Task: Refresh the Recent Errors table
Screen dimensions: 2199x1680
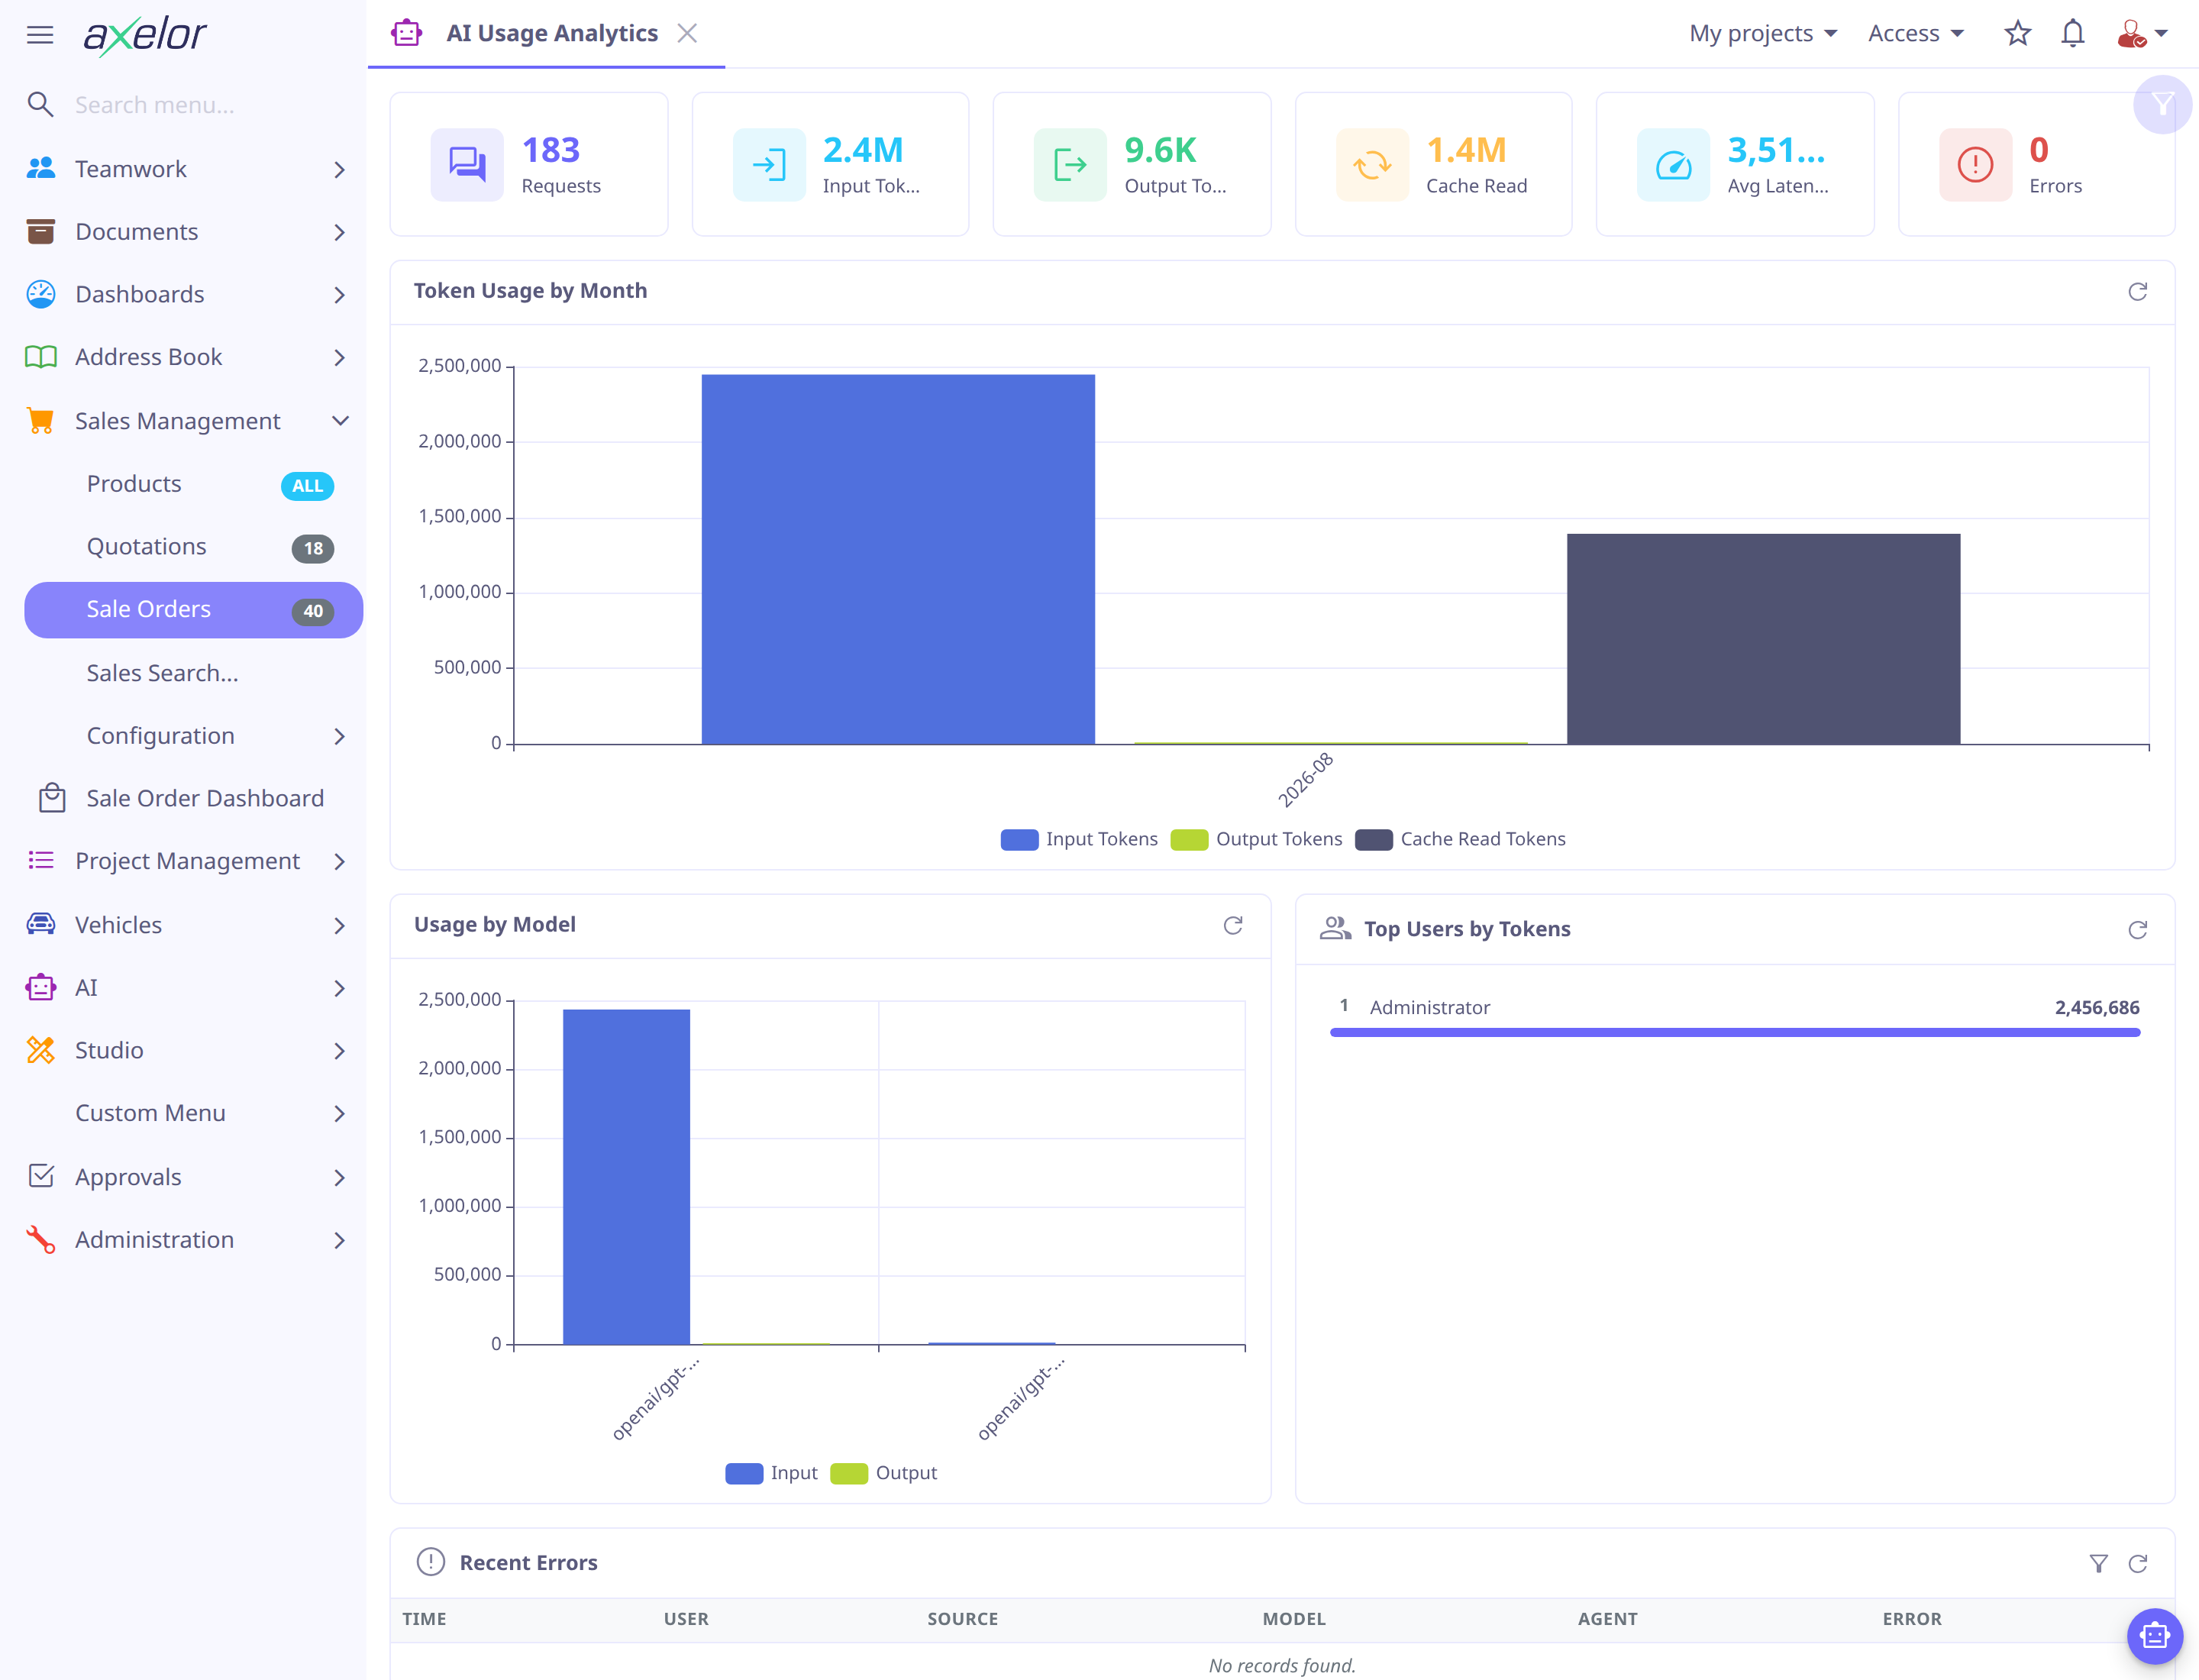Action: 2137,1563
